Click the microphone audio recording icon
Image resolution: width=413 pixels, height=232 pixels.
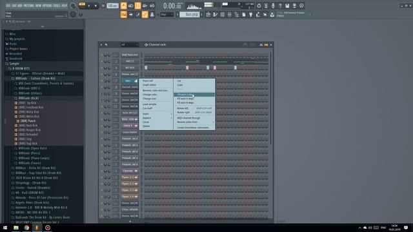click(273, 6)
